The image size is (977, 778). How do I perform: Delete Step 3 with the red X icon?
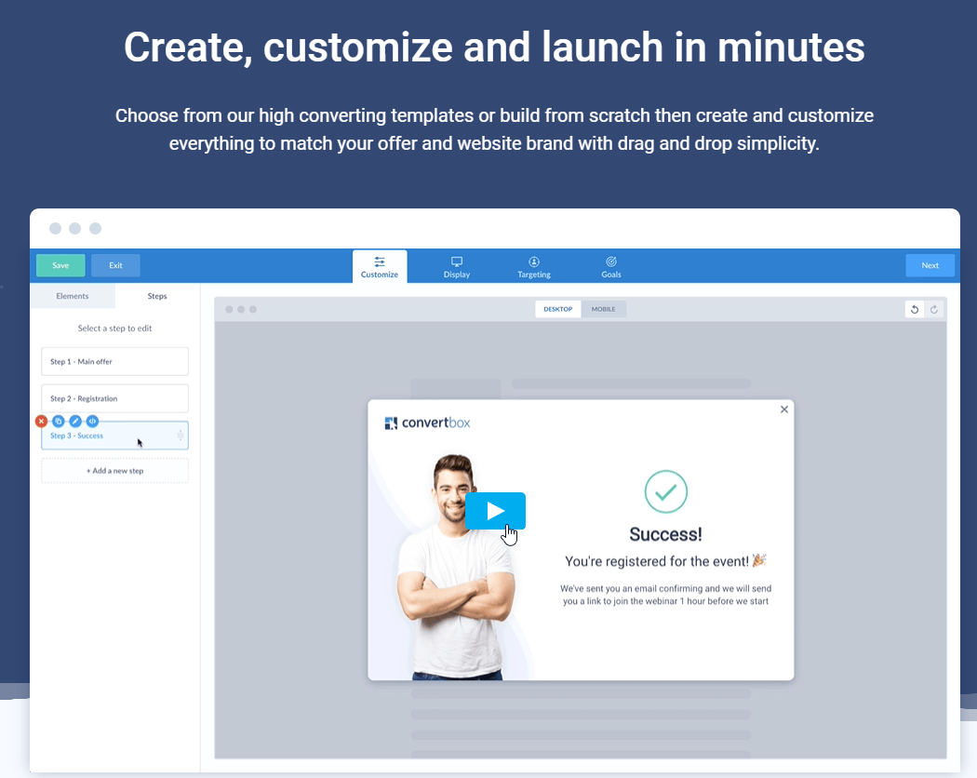tap(41, 422)
